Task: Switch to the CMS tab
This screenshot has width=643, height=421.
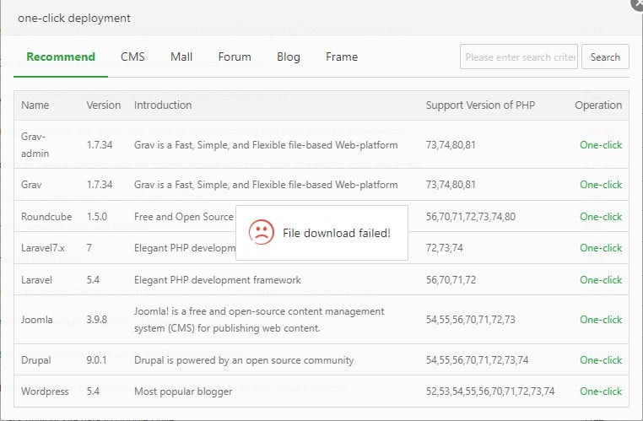Action: [x=132, y=57]
